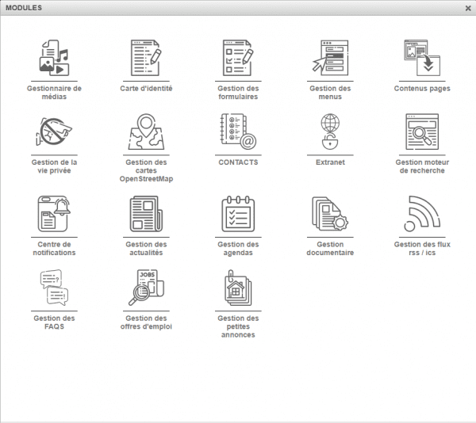Open the Centre de notifications icon
The height and width of the screenshot is (423, 476).
click(x=54, y=214)
